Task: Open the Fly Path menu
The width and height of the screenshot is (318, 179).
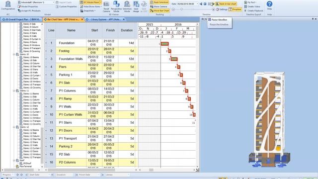Action: 250,2
